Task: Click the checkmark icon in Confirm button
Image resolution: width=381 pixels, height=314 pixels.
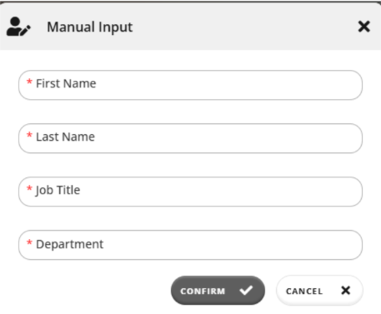Action: point(246,291)
